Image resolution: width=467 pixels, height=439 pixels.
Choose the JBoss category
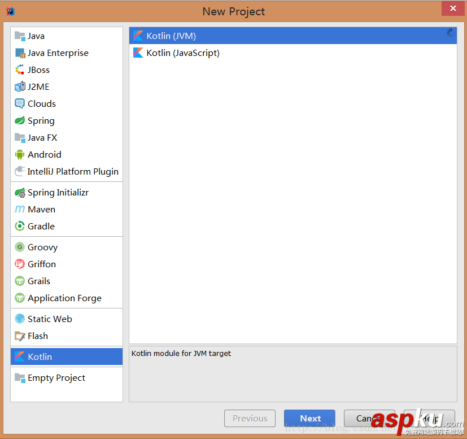tap(67, 69)
